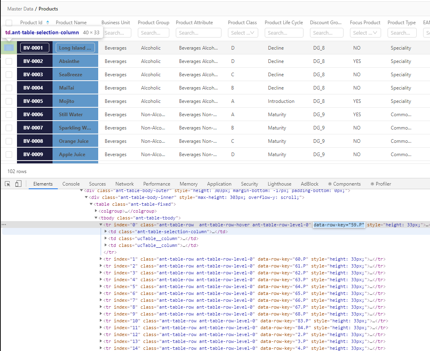Expand the tr index="1" row node
Screen dimensions: 430x351
pos(101,259)
